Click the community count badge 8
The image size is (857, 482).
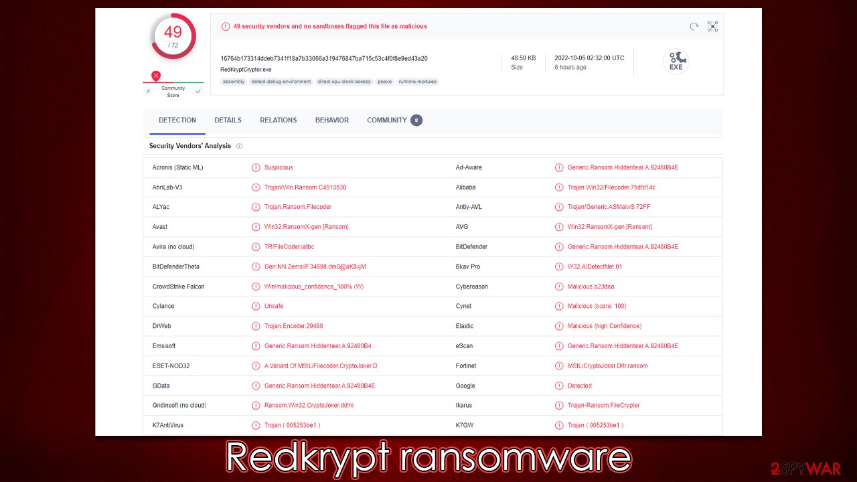(416, 120)
